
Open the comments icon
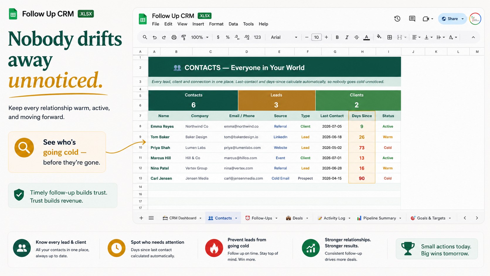[412, 19]
